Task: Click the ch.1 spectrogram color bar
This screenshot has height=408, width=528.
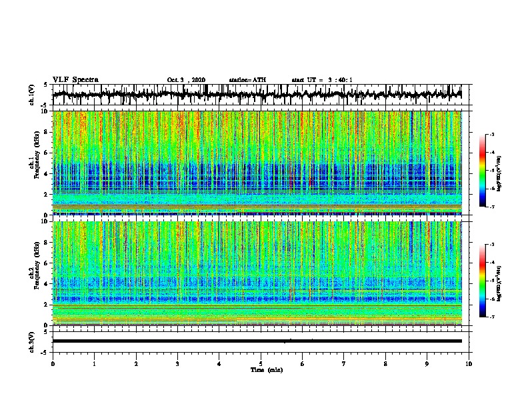Action: coord(483,171)
